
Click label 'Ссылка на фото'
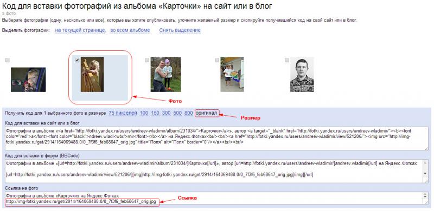click(21, 189)
